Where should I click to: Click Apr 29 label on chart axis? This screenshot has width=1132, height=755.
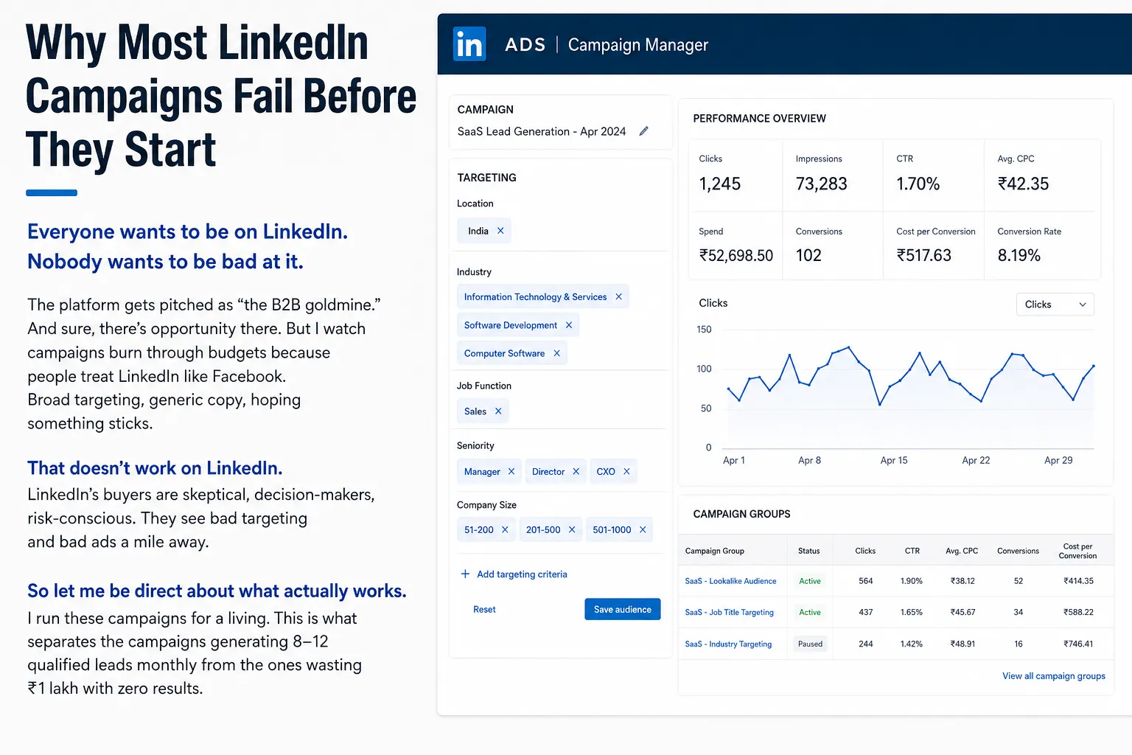(x=1058, y=460)
